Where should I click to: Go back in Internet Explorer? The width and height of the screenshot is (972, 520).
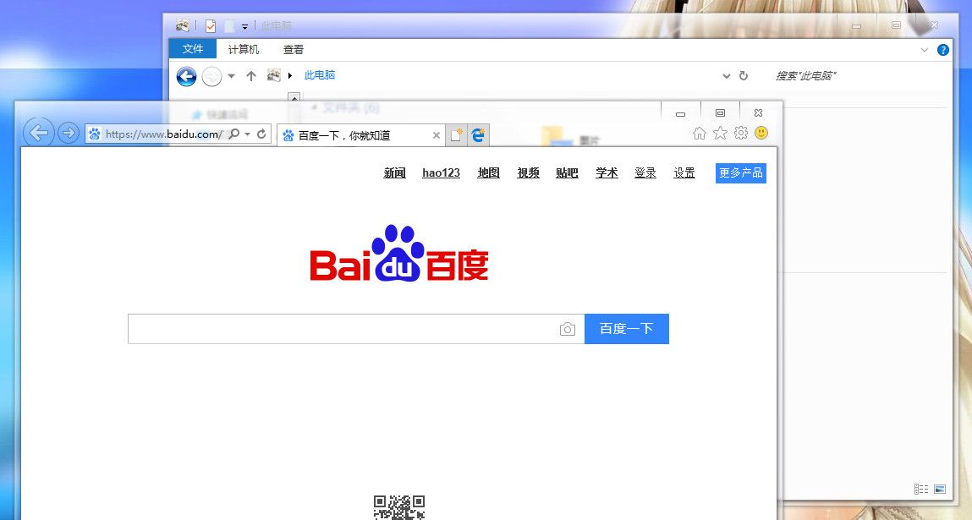click(x=38, y=133)
